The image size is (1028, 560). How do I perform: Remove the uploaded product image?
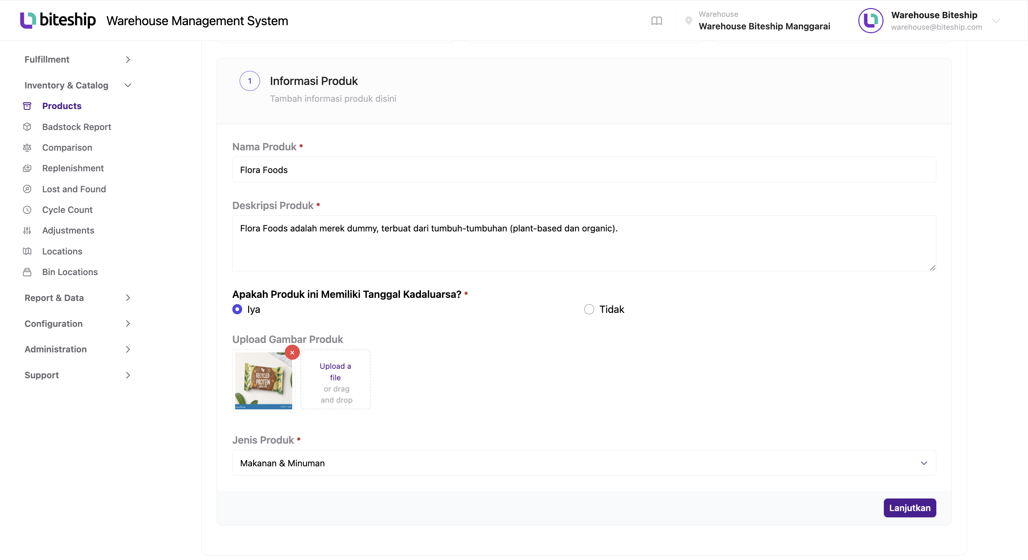click(292, 352)
